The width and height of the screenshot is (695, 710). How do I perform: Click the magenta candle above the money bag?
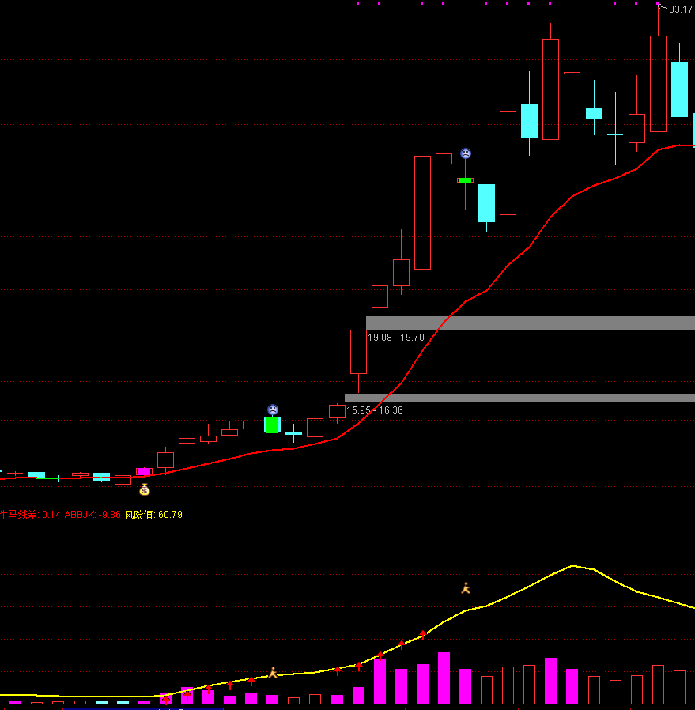[144, 472]
